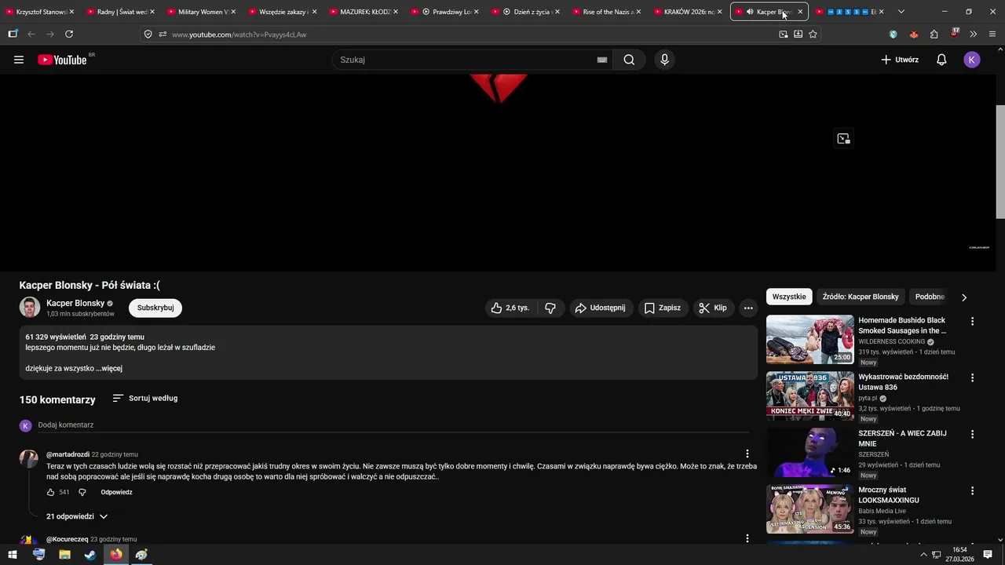Viewport: 1005px width, 565px height.
Task: Open options for Mroczny świat LOOKSMAXXINGU video
Action: coord(972,491)
